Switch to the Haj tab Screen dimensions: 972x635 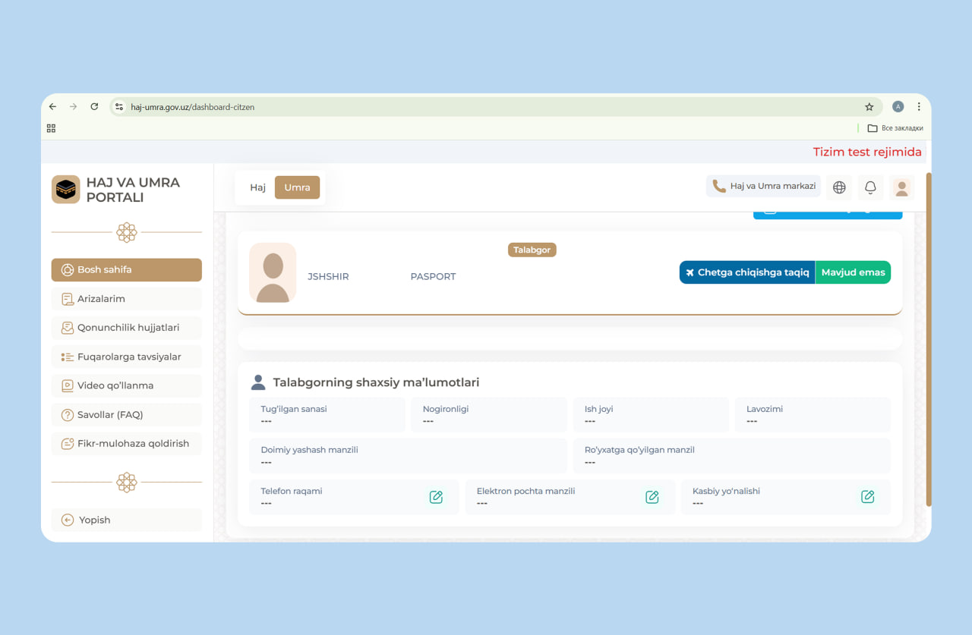[257, 187]
